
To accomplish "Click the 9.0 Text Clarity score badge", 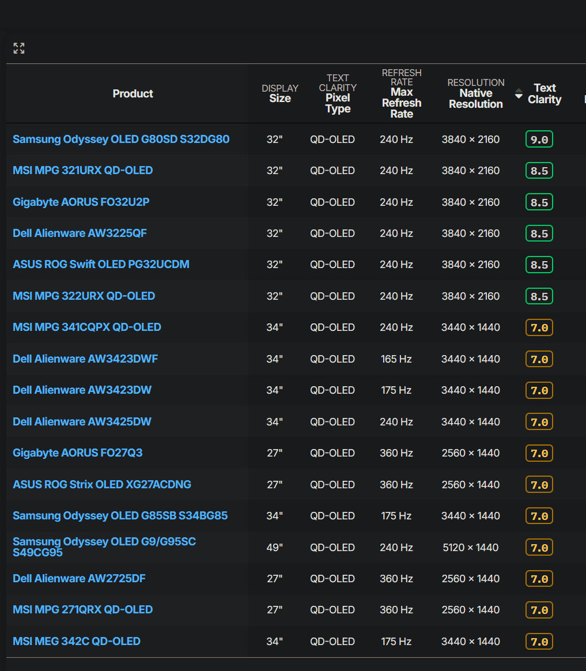I will click(539, 140).
